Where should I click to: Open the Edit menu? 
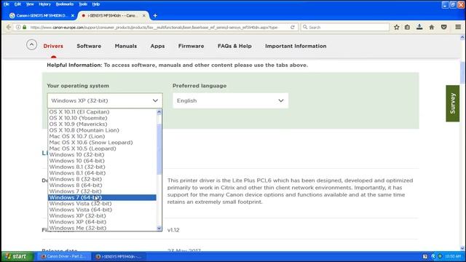pyautogui.click(x=17, y=4)
